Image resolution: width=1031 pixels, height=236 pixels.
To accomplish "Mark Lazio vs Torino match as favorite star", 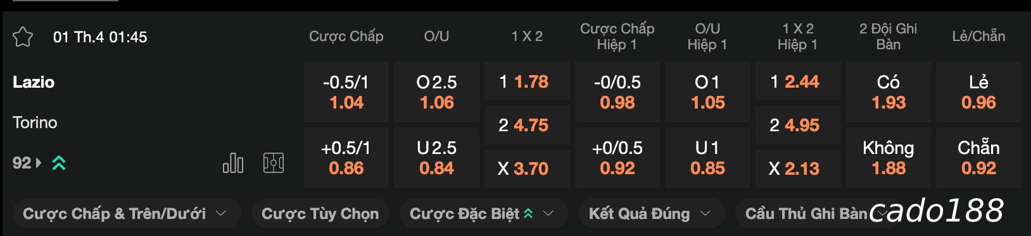I will [23, 37].
